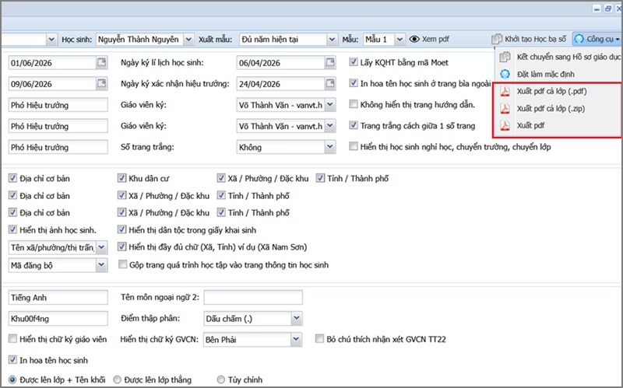Enable Không hiển thị trang hướng dẫn
Viewport: 623px width, 388px height.
(x=354, y=104)
